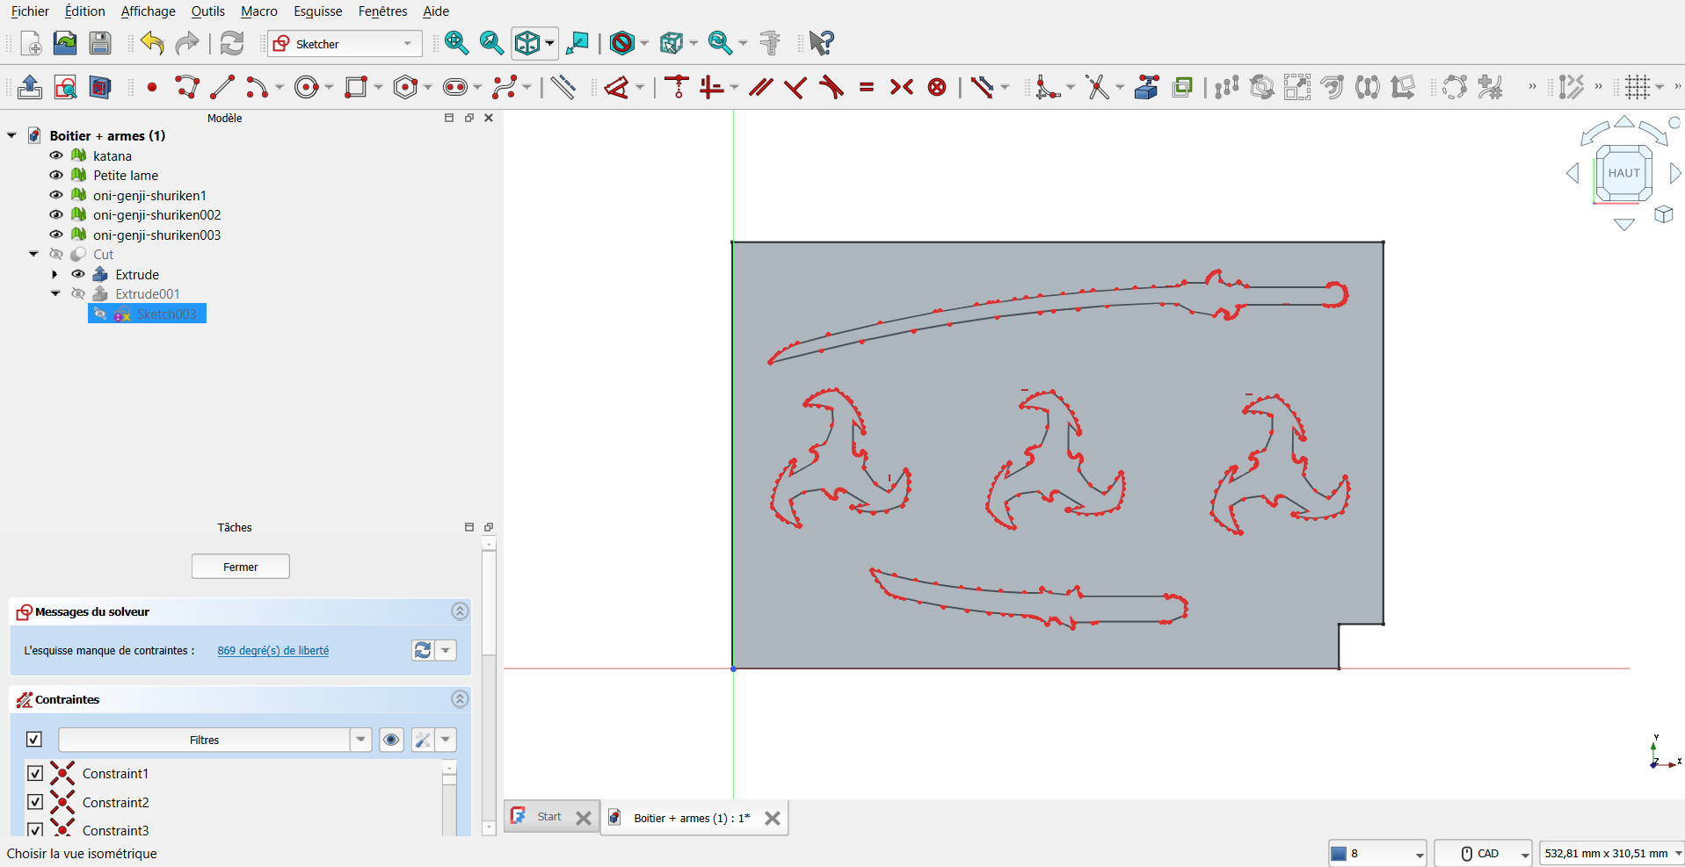1685x867 pixels.
Task: Apply equal constraint tool
Action: tap(867, 87)
